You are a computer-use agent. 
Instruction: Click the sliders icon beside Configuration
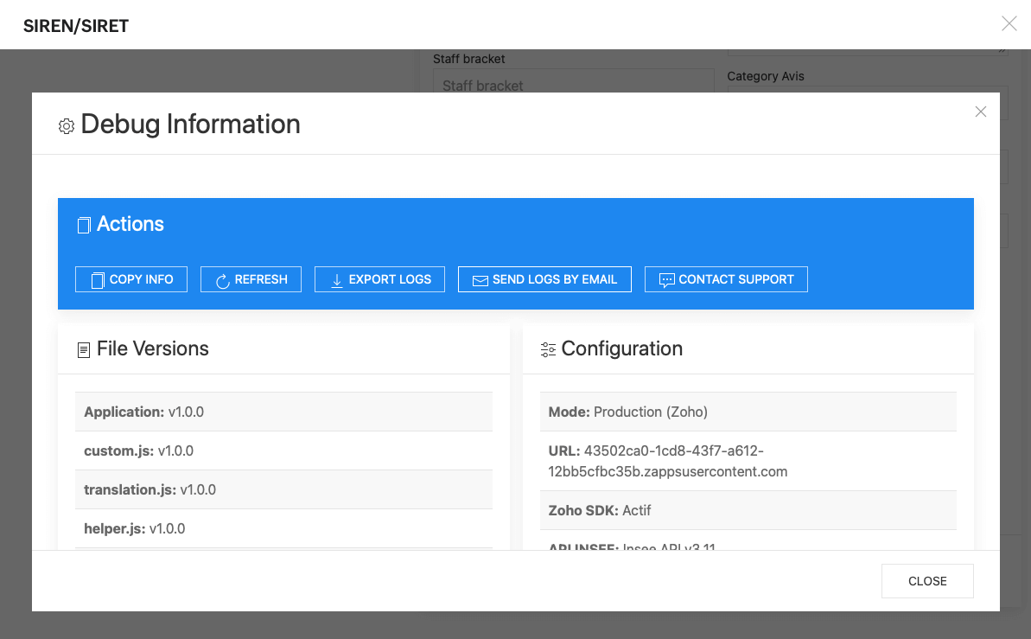click(x=548, y=349)
